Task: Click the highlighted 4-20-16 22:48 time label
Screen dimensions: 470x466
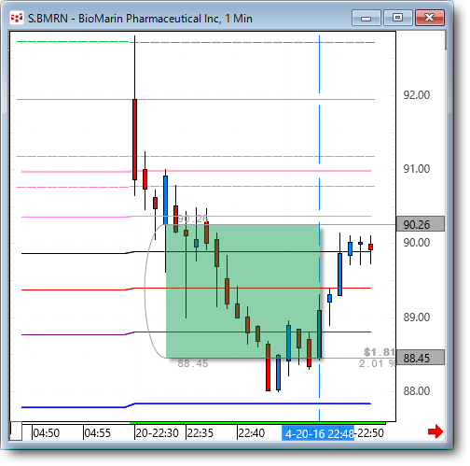Action: (318, 433)
